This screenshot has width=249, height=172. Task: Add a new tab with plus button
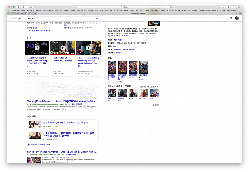[241, 13]
